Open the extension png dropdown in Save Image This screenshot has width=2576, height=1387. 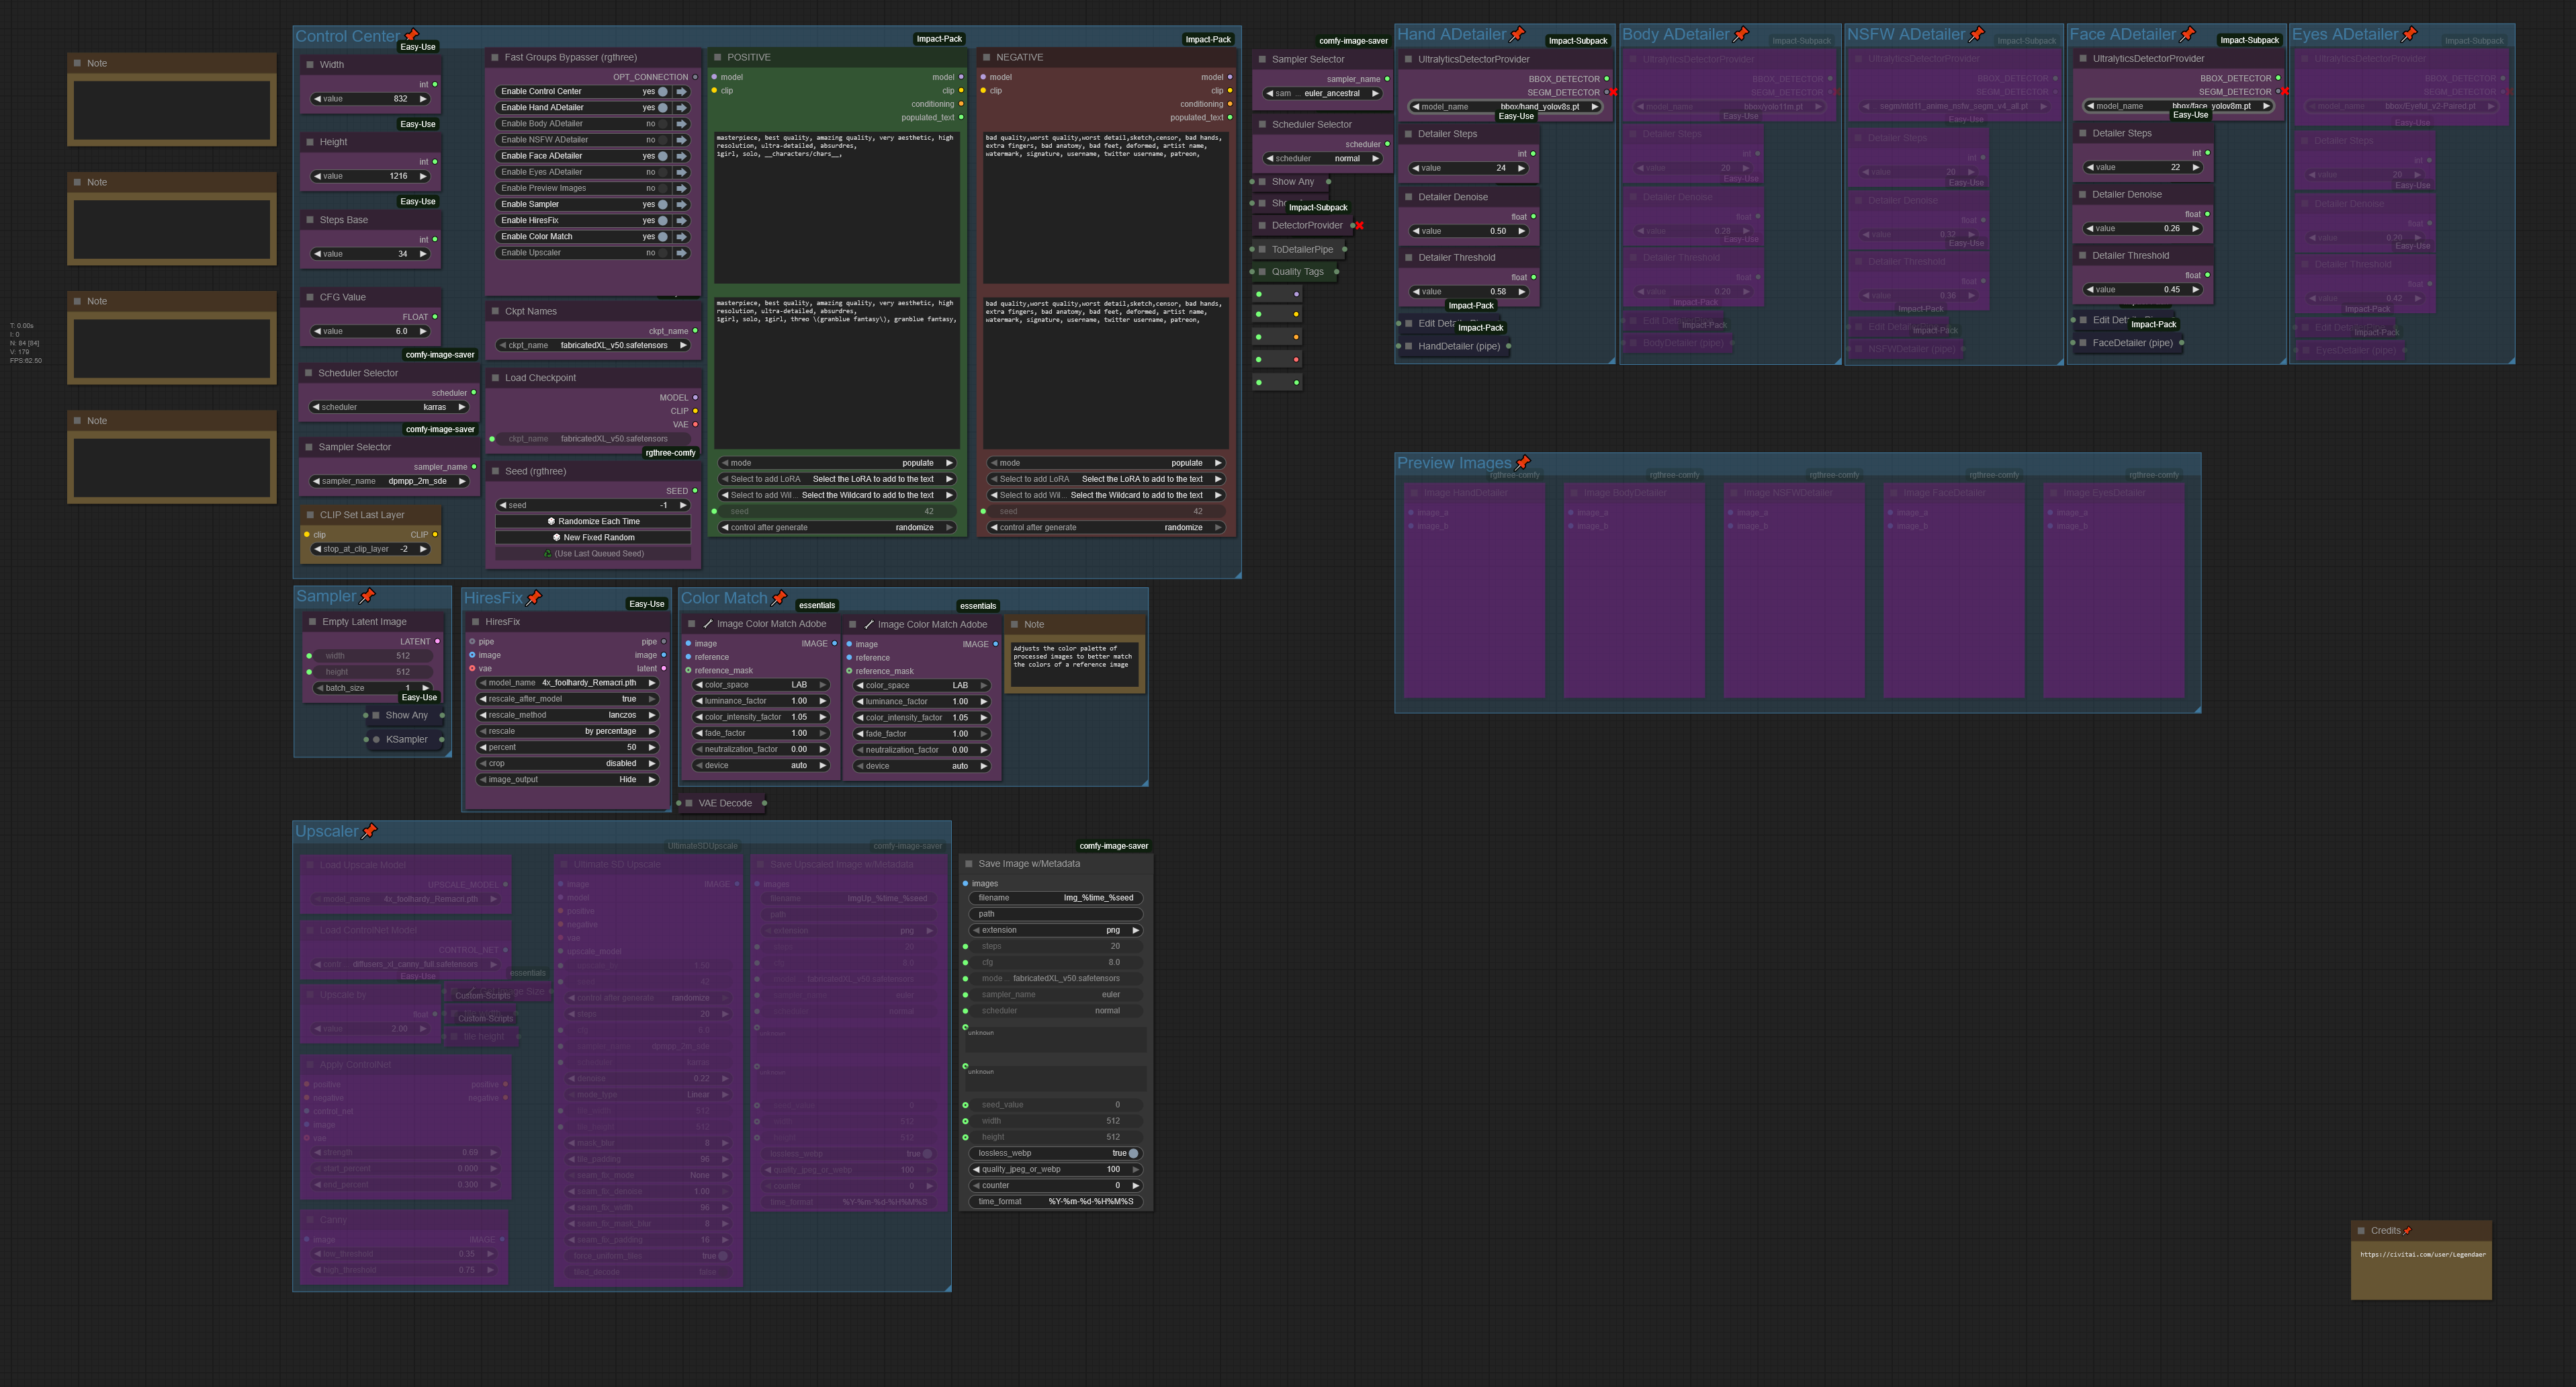click(1055, 931)
